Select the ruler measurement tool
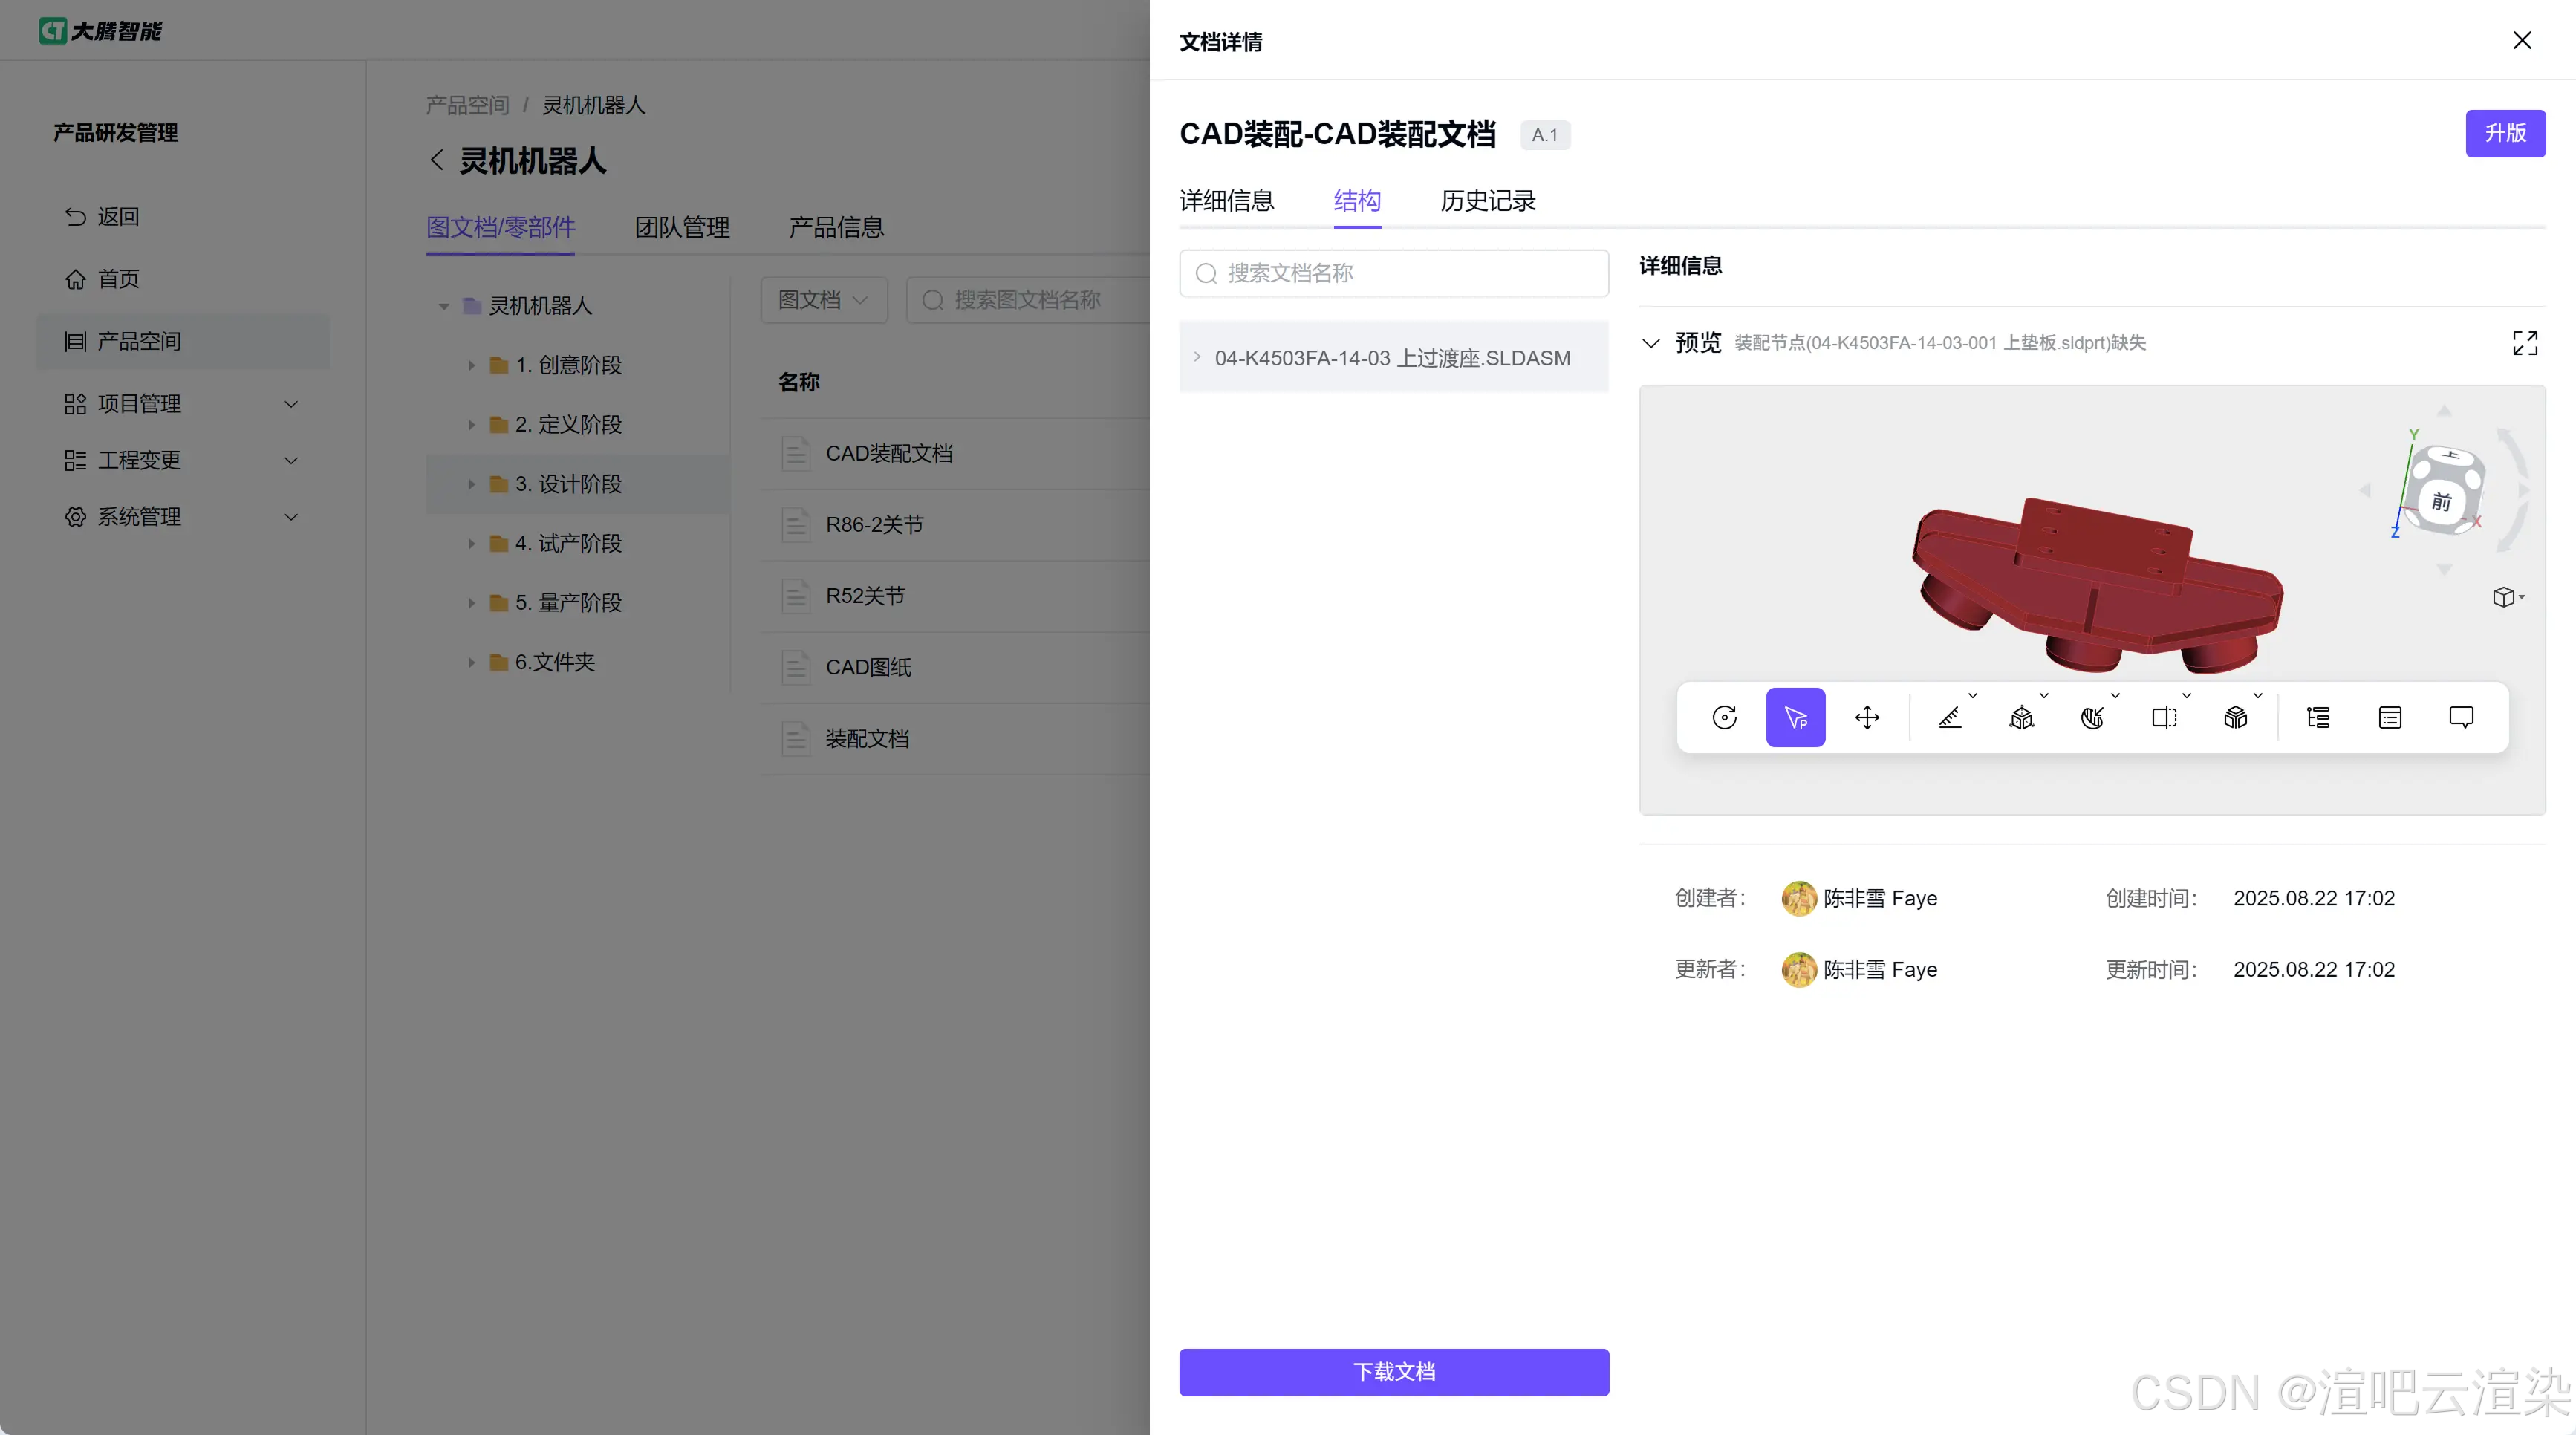This screenshot has width=2576, height=1435. coord(1949,717)
